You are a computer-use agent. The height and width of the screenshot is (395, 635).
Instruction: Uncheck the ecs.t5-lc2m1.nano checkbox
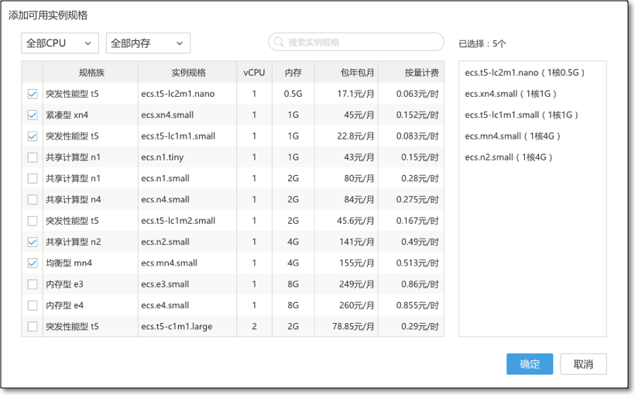click(33, 94)
